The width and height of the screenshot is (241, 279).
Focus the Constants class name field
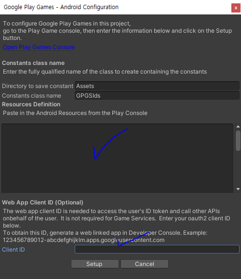pos(157,96)
